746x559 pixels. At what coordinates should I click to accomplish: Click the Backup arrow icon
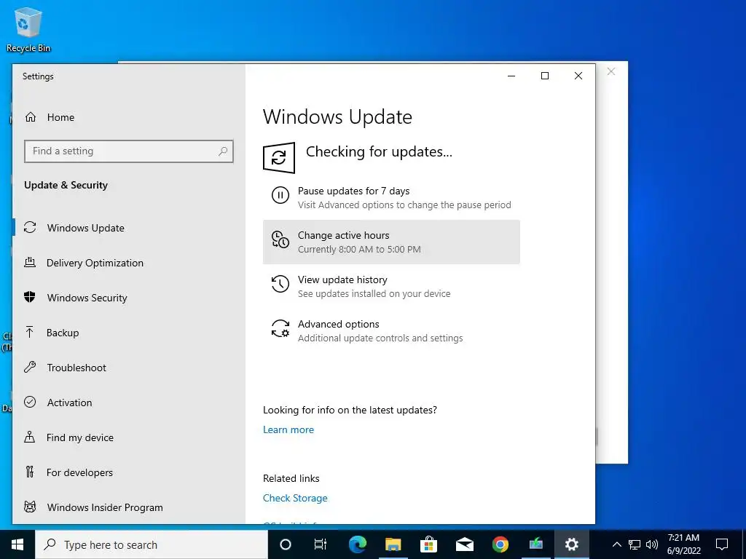click(30, 332)
